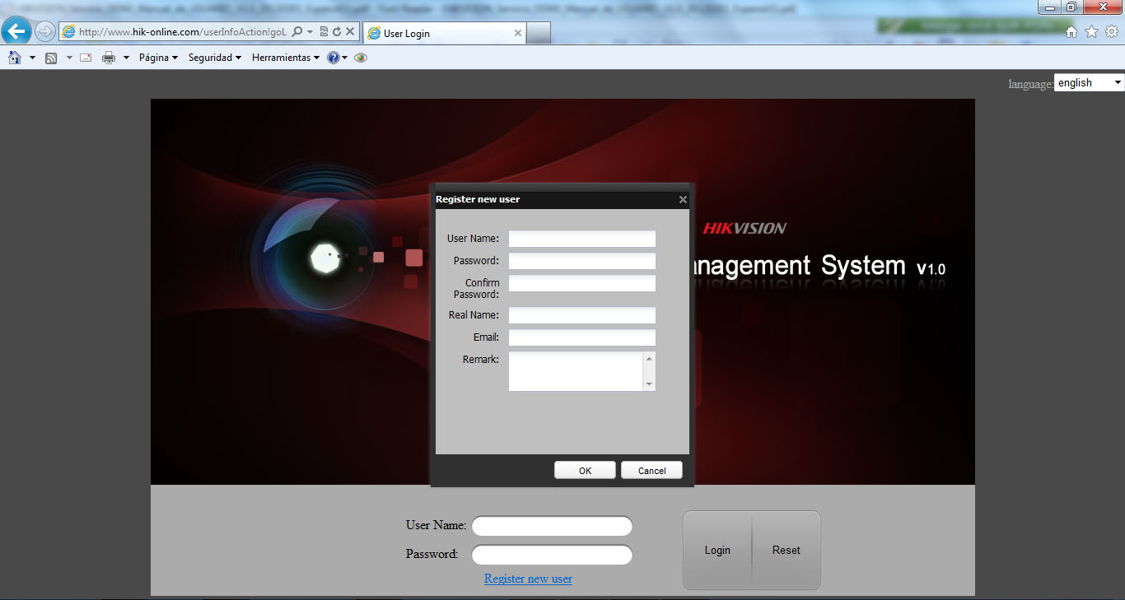Click Cancel in the register dialog
The image size is (1125, 600).
[651, 470]
